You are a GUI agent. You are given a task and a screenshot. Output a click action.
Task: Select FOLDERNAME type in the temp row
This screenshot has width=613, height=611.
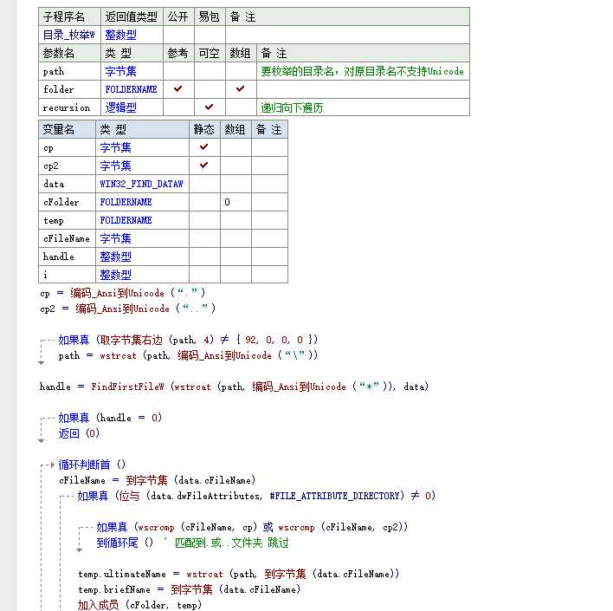tap(126, 220)
